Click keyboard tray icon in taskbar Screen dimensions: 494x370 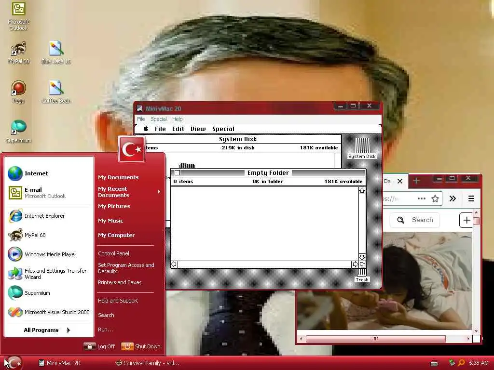[434, 363]
